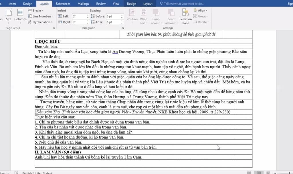Image resolution: width=293 pixels, height=174 pixels.
Task: Click the Spacing Before icon
Action: pyautogui.click(x=92, y=16)
